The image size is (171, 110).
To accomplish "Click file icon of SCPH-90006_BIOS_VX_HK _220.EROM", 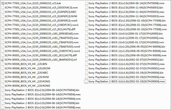I will click(x=3, y=68).
